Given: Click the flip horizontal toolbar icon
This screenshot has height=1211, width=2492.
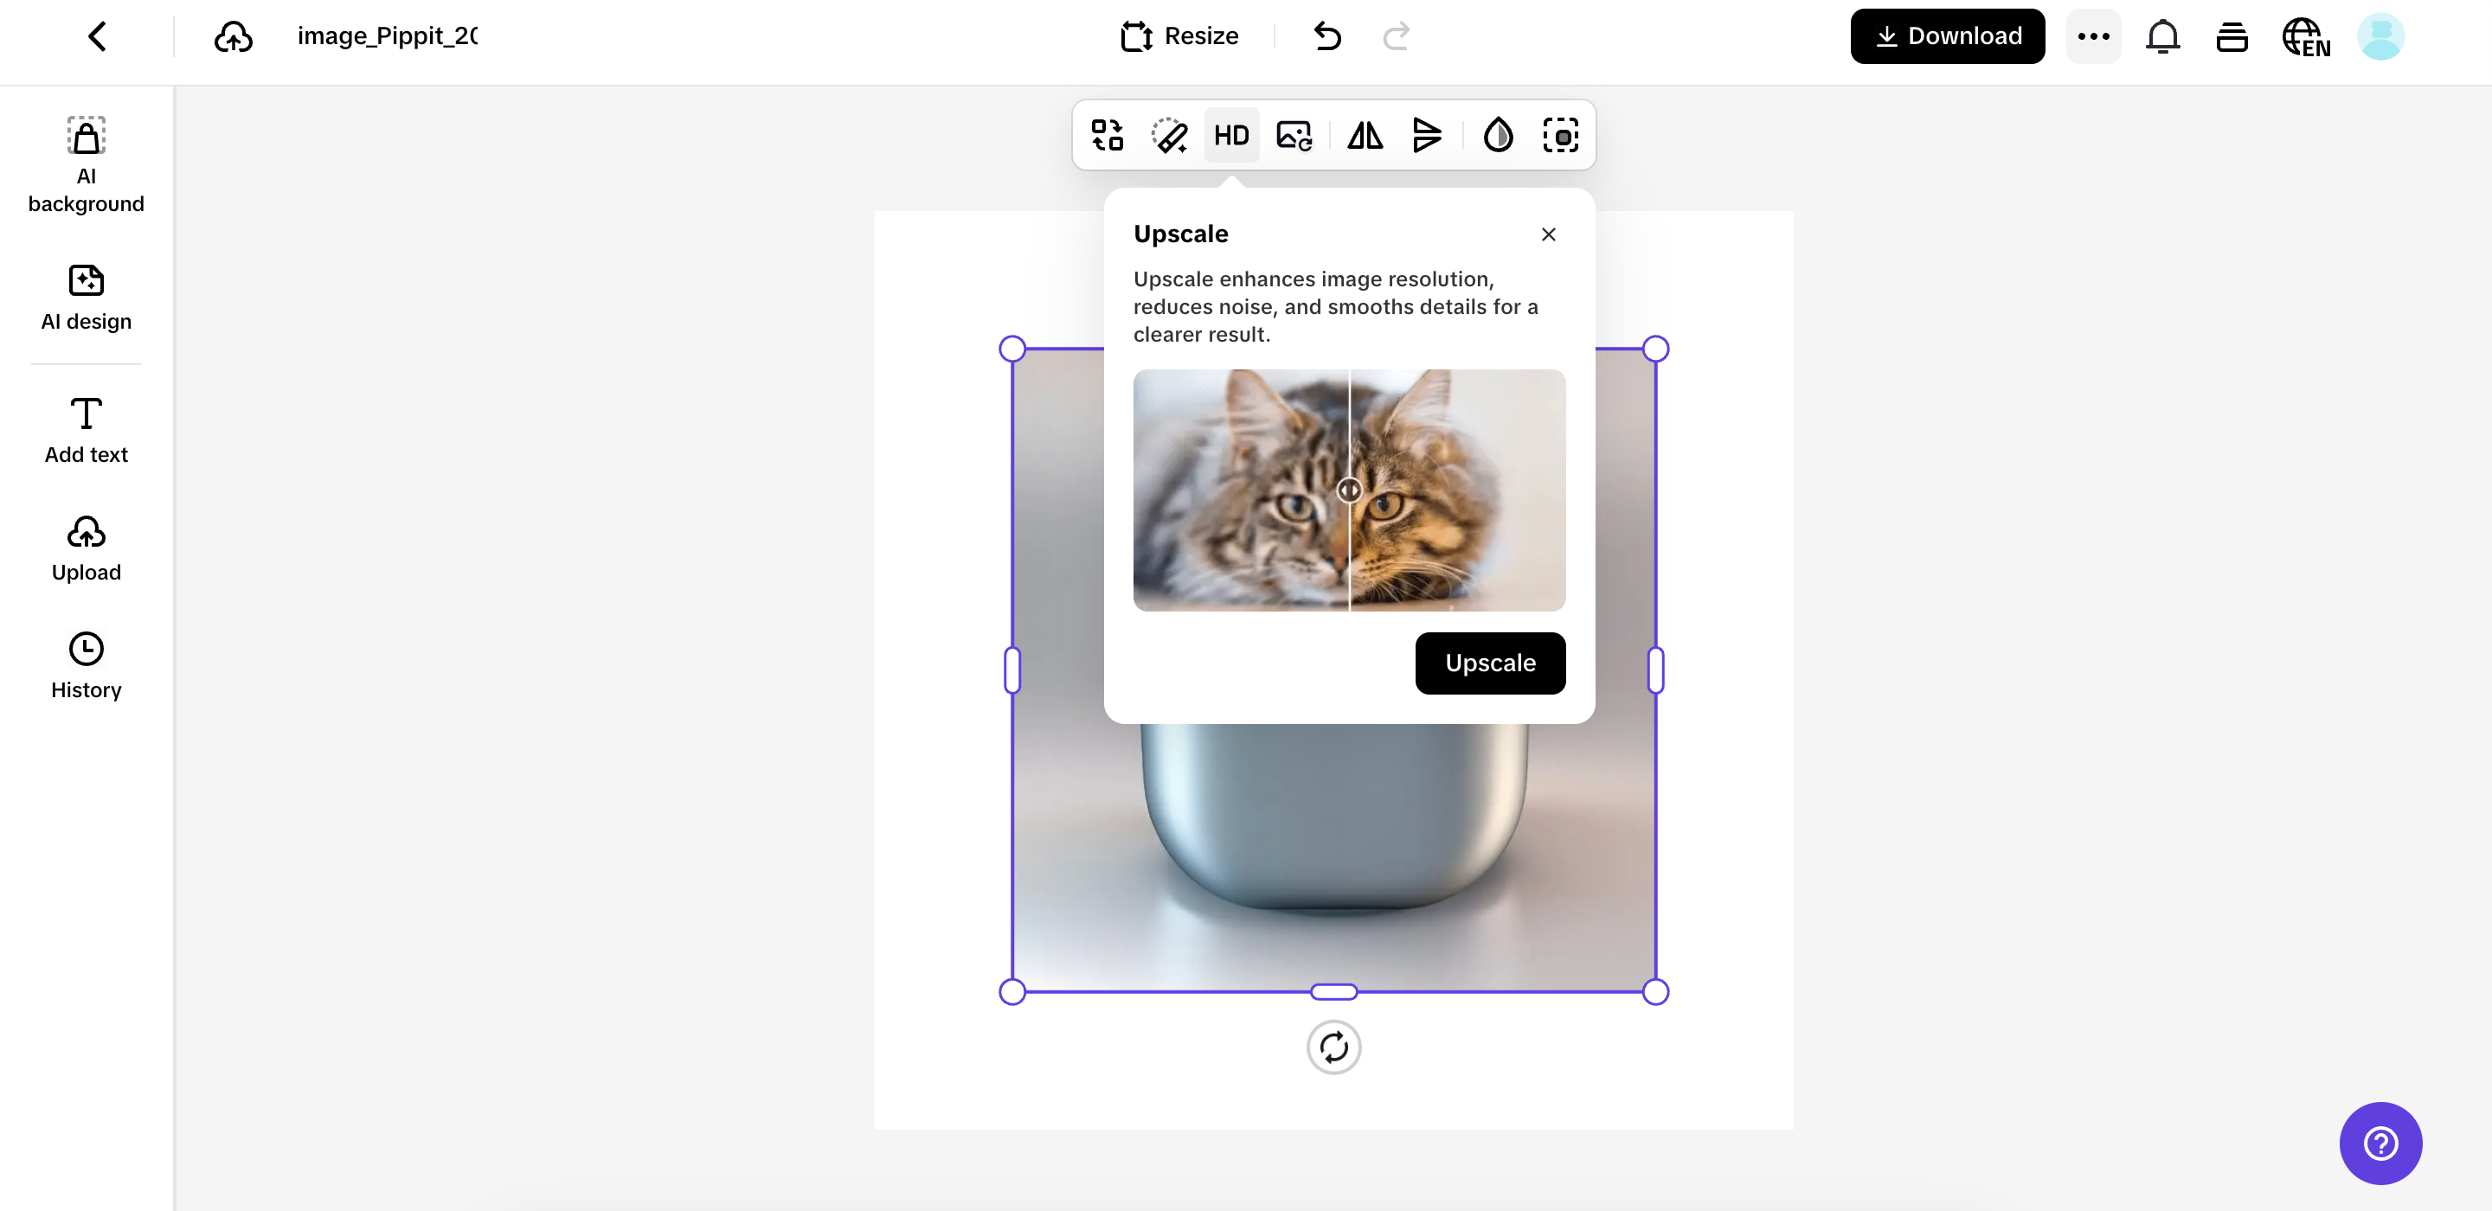Looking at the screenshot, I should coord(1365,136).
